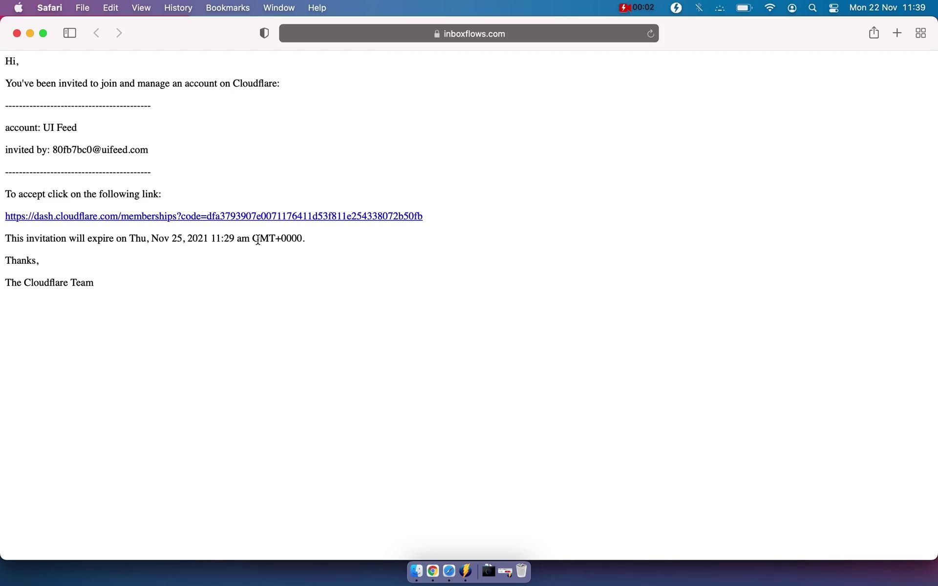The height and width of the screenshot is (586, 938).
Task: Open the Apple menu
Action: click(19, 8)
